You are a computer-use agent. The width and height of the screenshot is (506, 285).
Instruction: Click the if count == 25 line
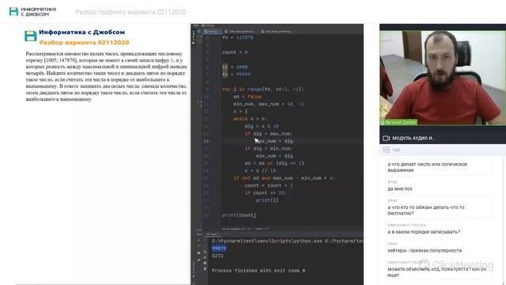point(266,193)
